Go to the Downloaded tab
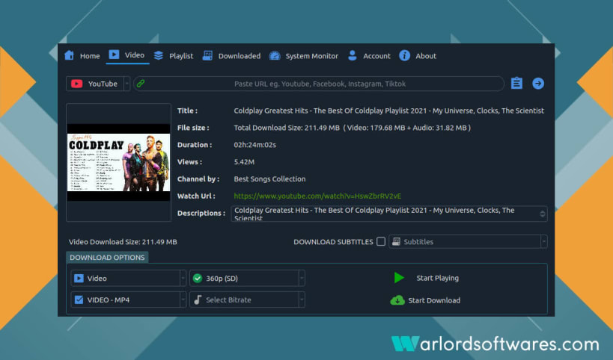The height and width of the screenshot is (360, 613). tap(232, 56)
